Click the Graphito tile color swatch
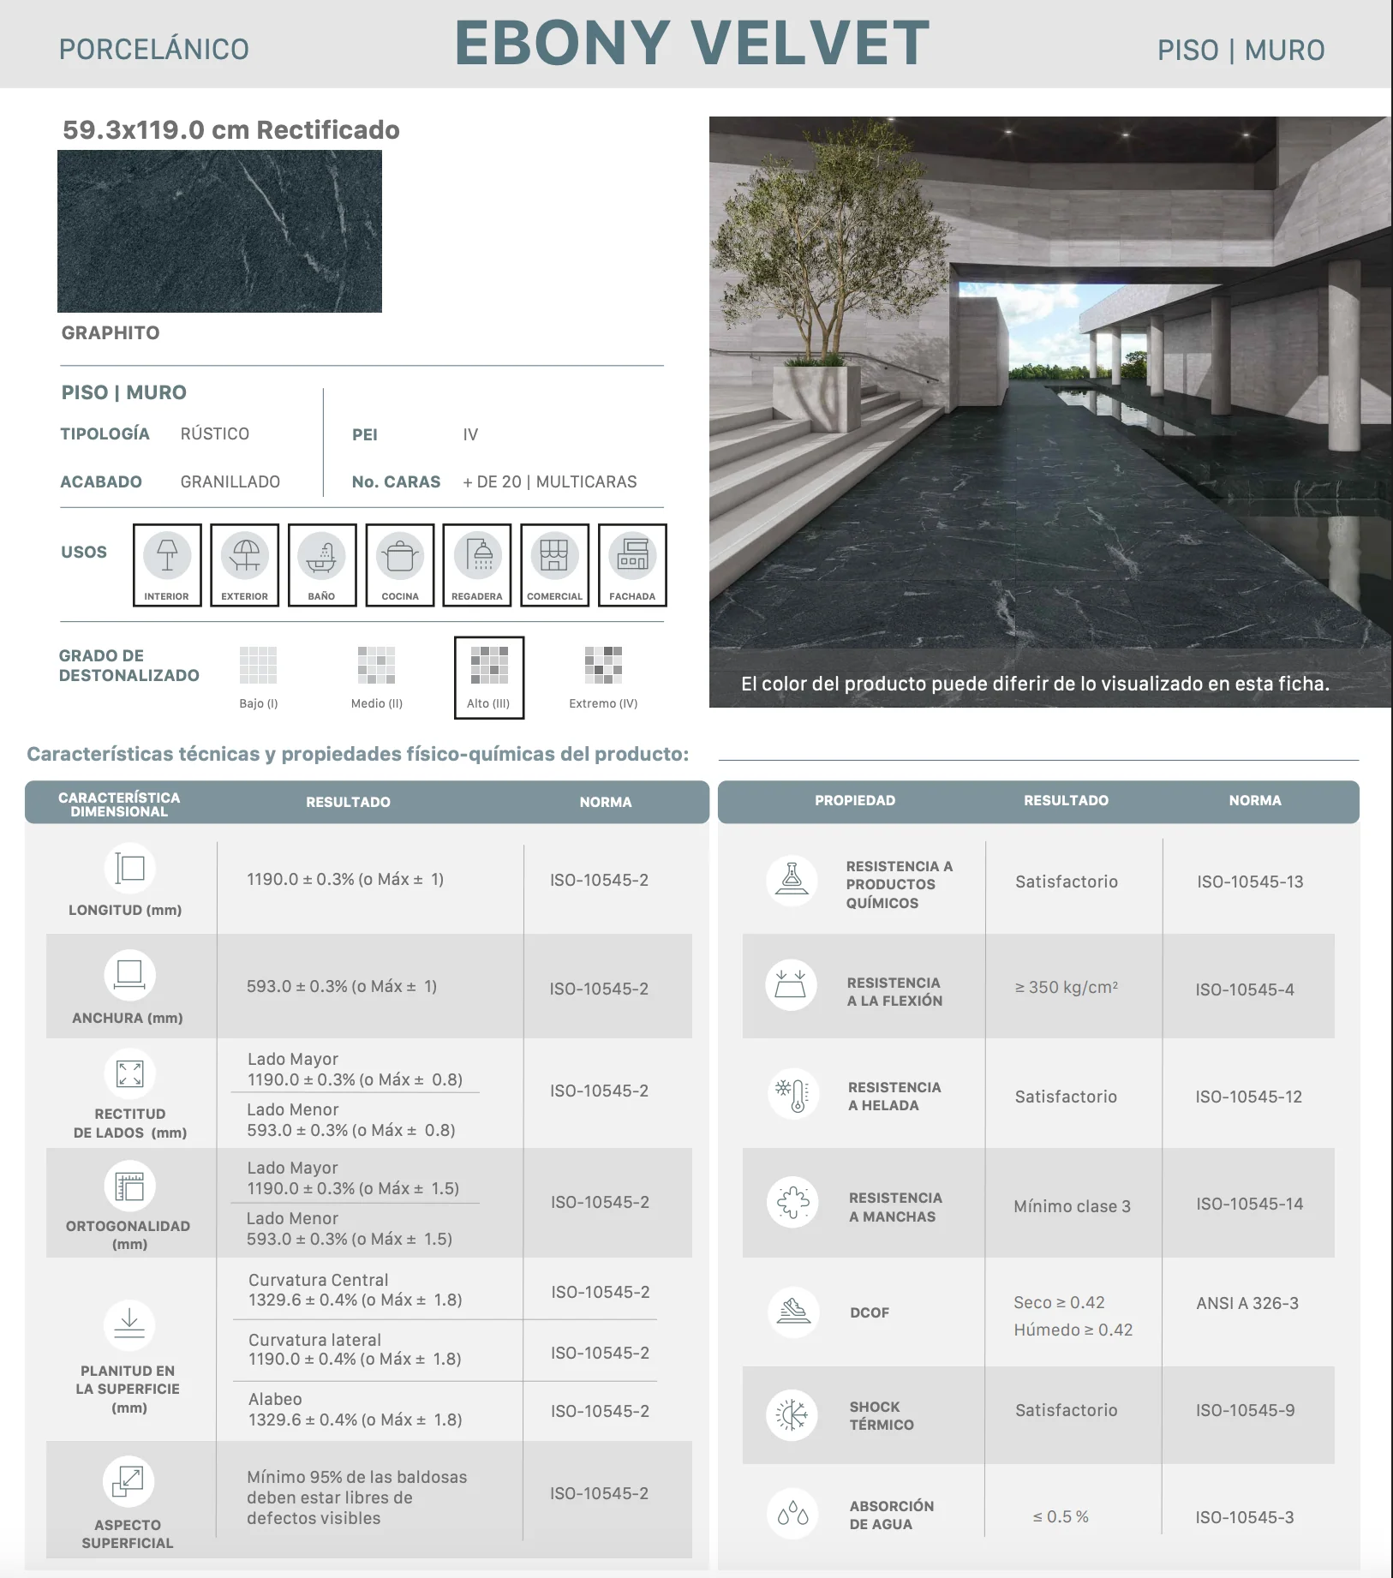Screen dimensions: 1393x1578 pyautogui.click(x=219, y=231)
